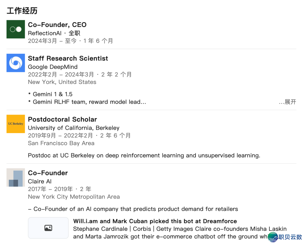Open University of California, Berkeley link

[74, 128]
